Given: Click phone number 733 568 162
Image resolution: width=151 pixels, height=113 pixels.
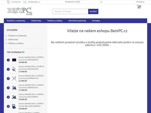Looking at the screenshot, I should [16, 2].
